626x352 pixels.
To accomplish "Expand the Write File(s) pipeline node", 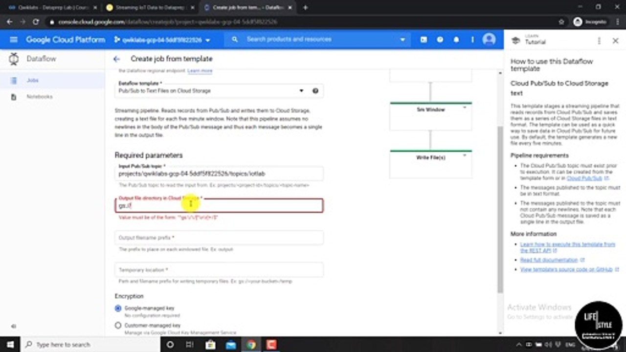I will click(x=465, y=155).
